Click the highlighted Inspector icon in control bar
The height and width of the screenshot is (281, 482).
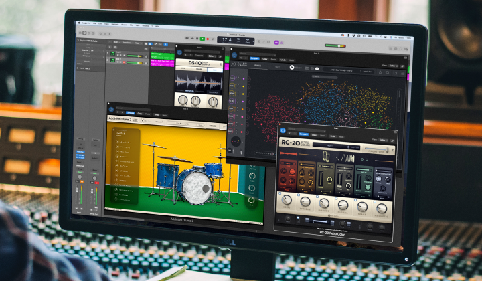[84, 33]
